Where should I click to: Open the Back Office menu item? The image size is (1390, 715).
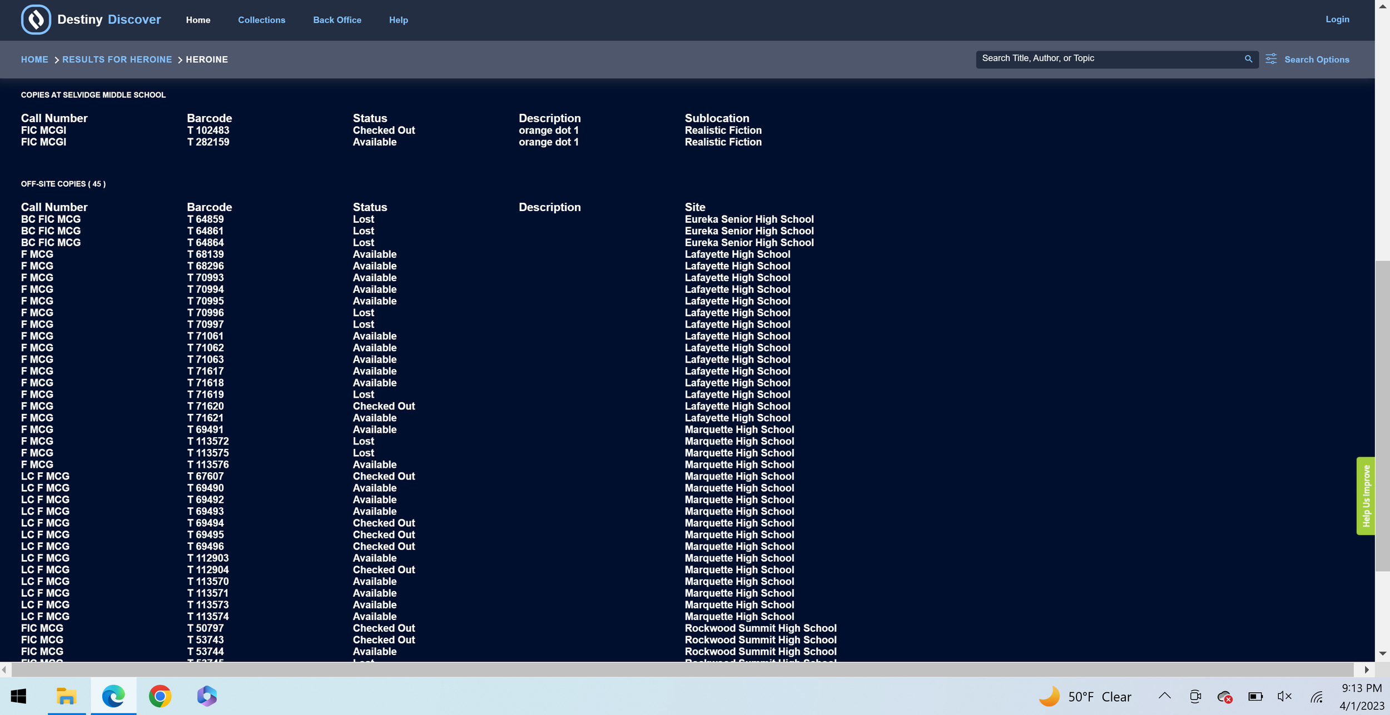coord(337,20)
